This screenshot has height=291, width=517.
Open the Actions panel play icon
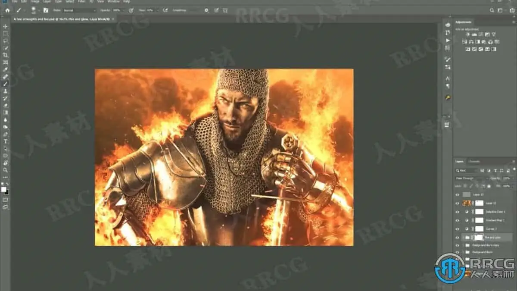pyautogui.click(x=448, y=40)
